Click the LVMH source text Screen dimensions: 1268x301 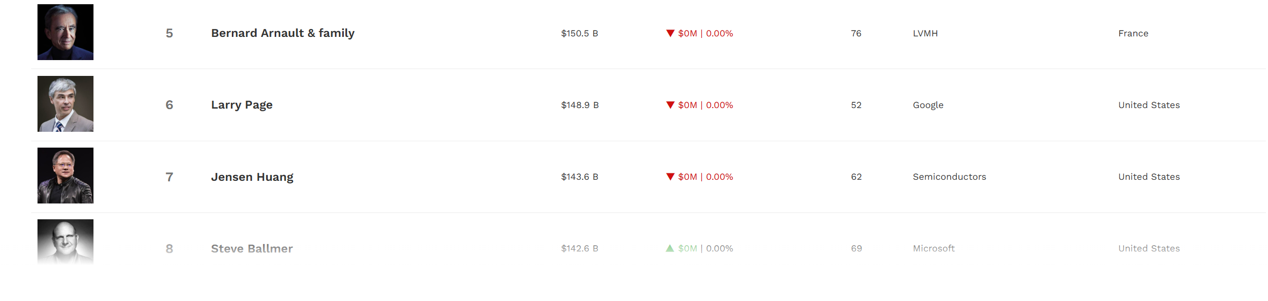925,33
